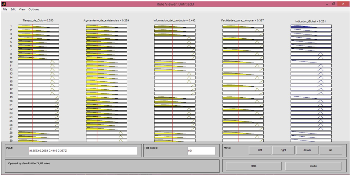The height and width of the screenshot is (175, 351).
Task: Click the 'Input:' label
Action: point(10,148)
